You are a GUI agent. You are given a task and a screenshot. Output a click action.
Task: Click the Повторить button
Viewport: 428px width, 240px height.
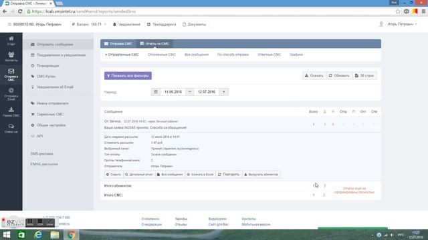click(229, 175)
